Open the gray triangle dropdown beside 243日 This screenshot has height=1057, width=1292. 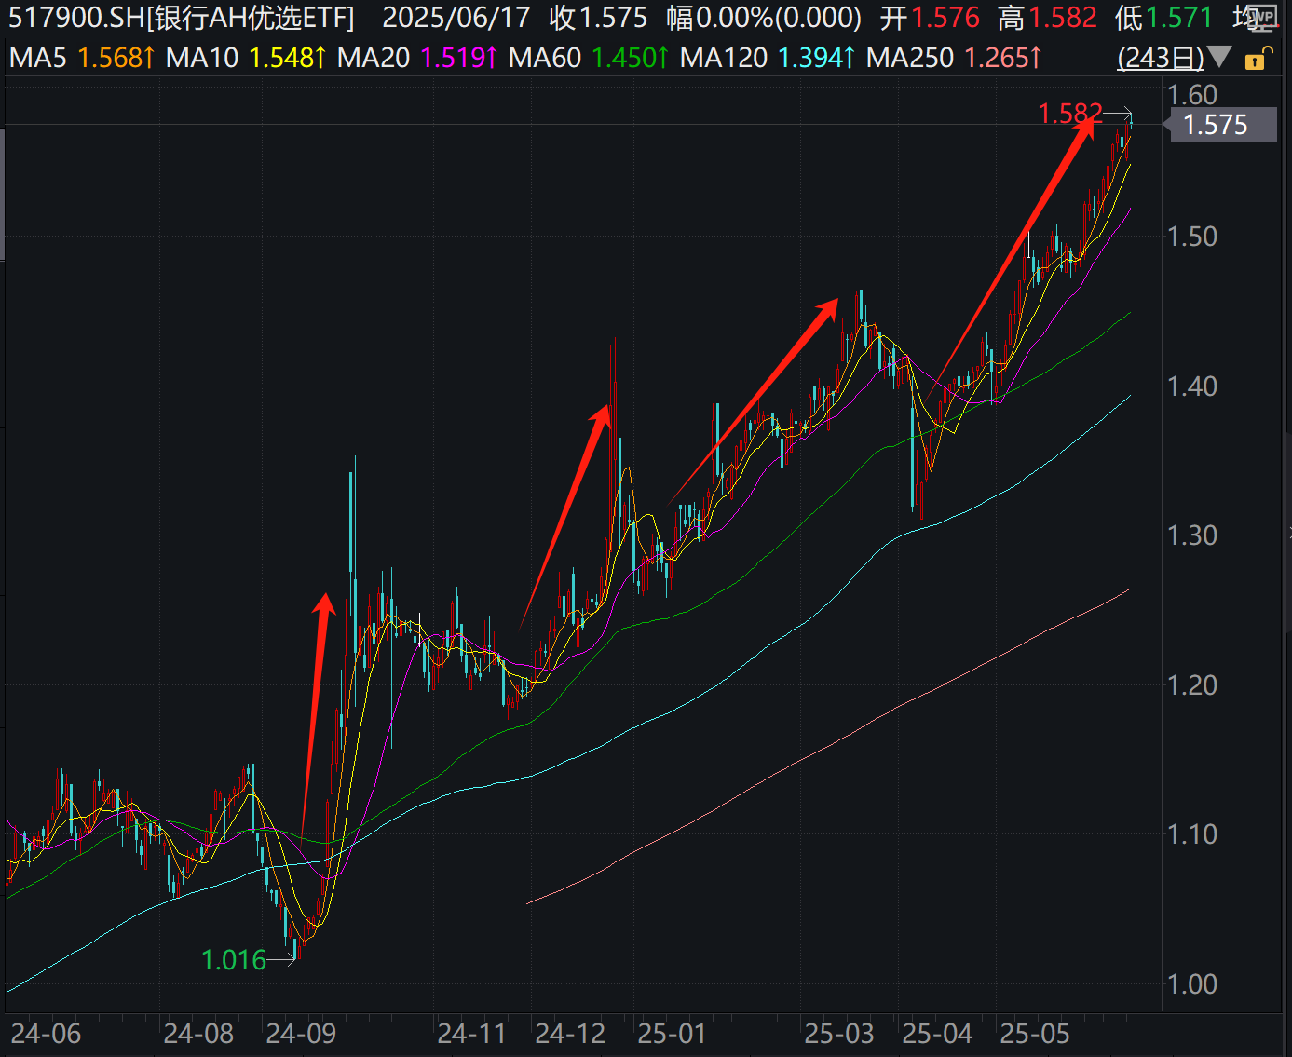[1219, 58]
